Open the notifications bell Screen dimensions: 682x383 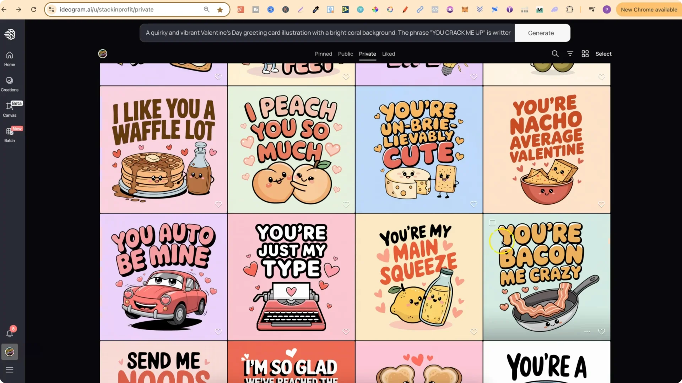point(10,333)
